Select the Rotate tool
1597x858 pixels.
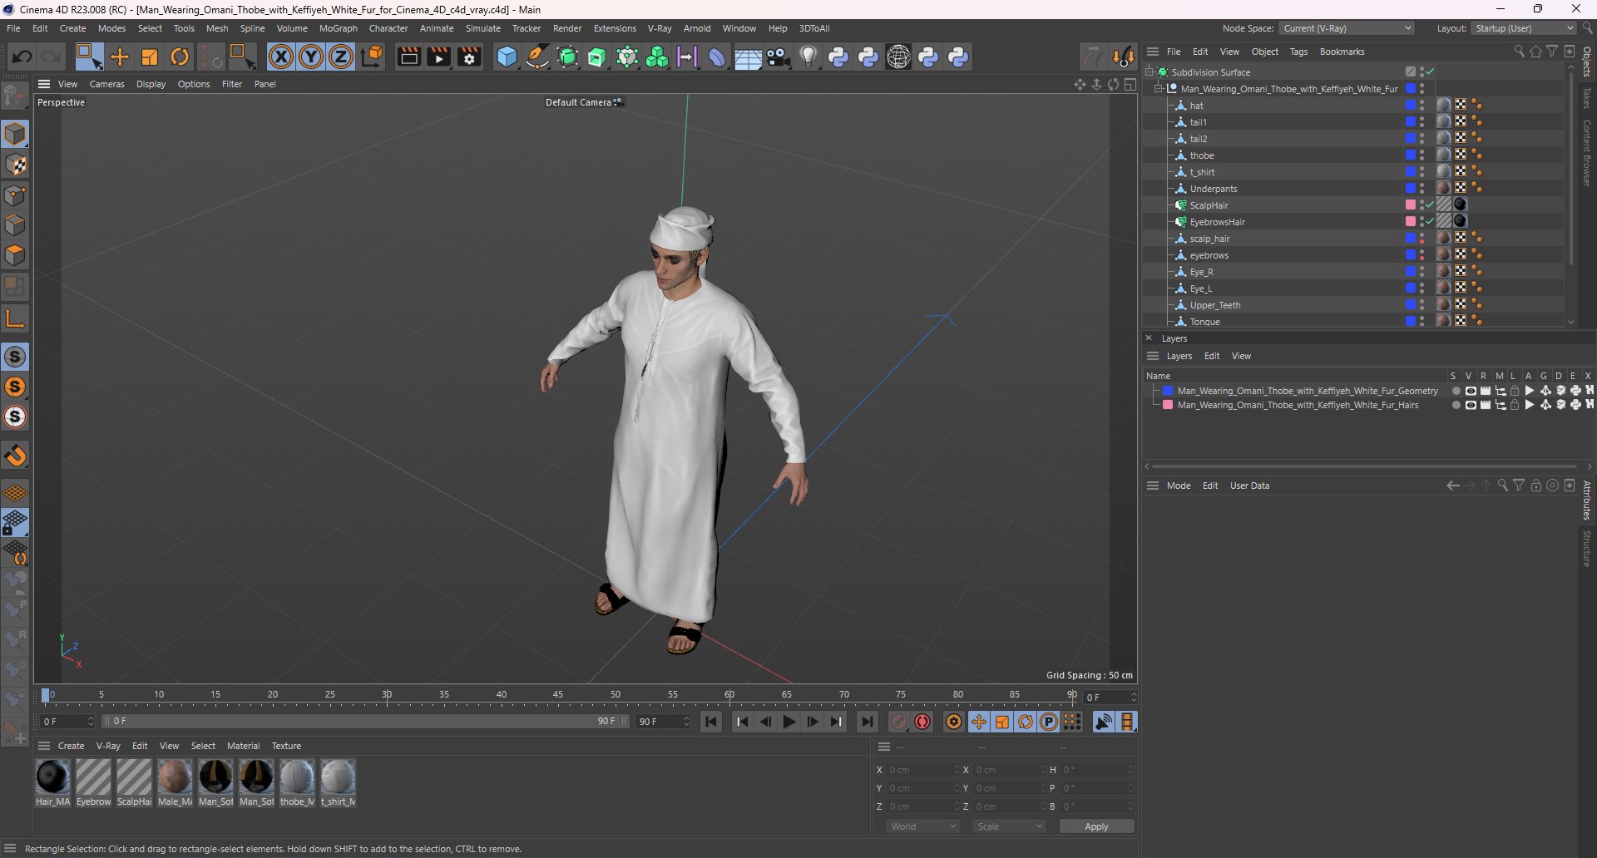coord(180,57)
